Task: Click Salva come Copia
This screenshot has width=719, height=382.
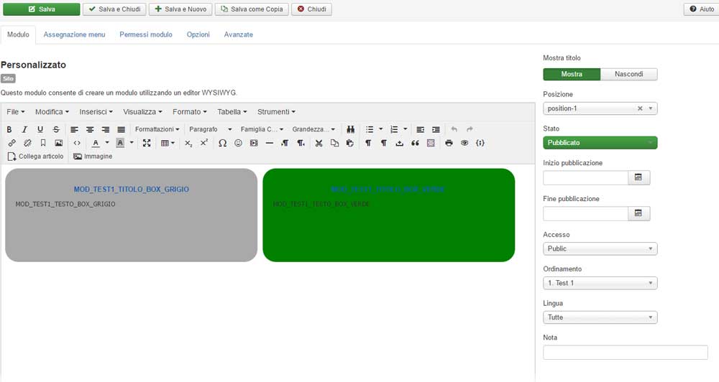Action: click(252, 9)
